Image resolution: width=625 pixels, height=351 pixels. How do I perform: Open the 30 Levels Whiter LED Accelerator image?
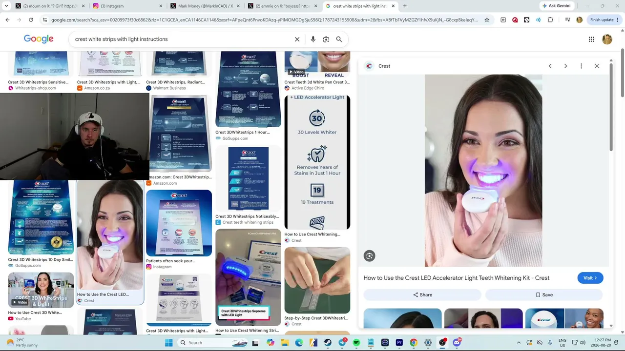[317, 162]
